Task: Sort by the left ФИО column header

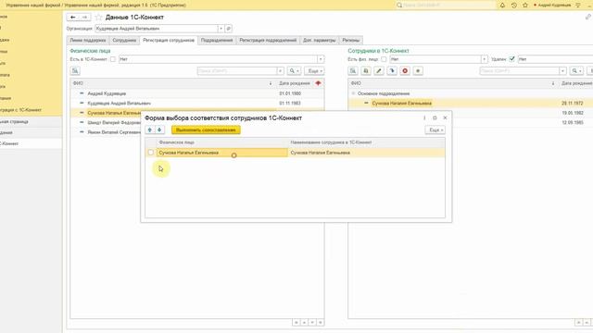Action: pyautogui.click(x=172, y=83)
